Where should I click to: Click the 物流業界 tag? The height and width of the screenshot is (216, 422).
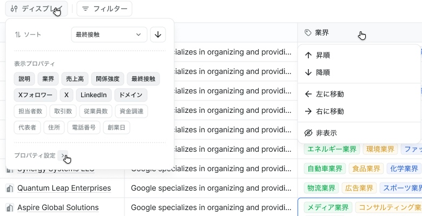tap(321, 188)
